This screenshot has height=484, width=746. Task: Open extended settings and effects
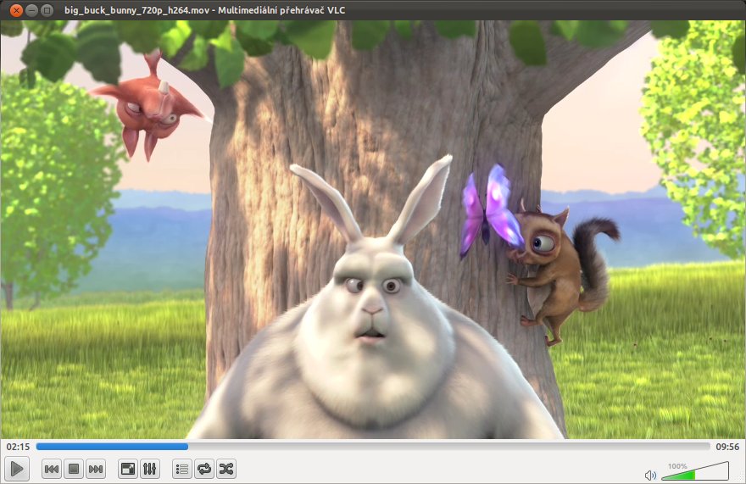point(150,470)
